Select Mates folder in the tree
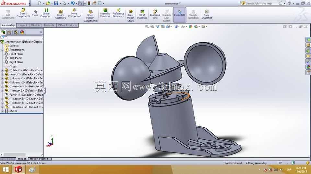The height and width of the screenshot is (174, 311). [x=13, y=111]
